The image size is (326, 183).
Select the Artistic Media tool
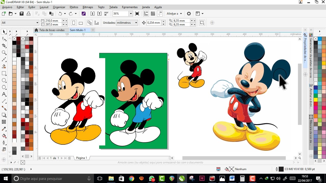(x=4, y=66)
